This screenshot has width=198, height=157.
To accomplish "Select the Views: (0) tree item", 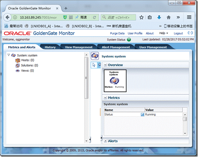I will (x=27, y=71).
